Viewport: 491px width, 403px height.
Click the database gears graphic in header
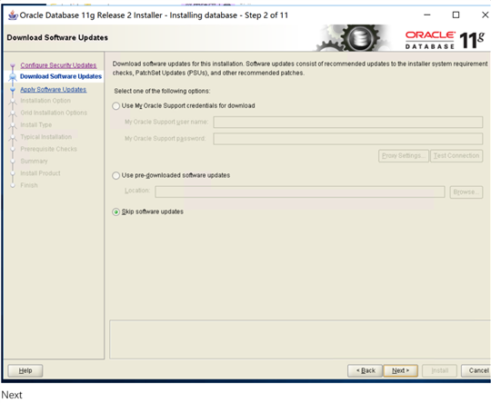(x=353, y=38)
